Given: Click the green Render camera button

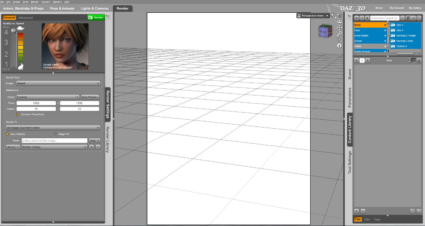Looking at the screenshot, I should pos(96,17).
